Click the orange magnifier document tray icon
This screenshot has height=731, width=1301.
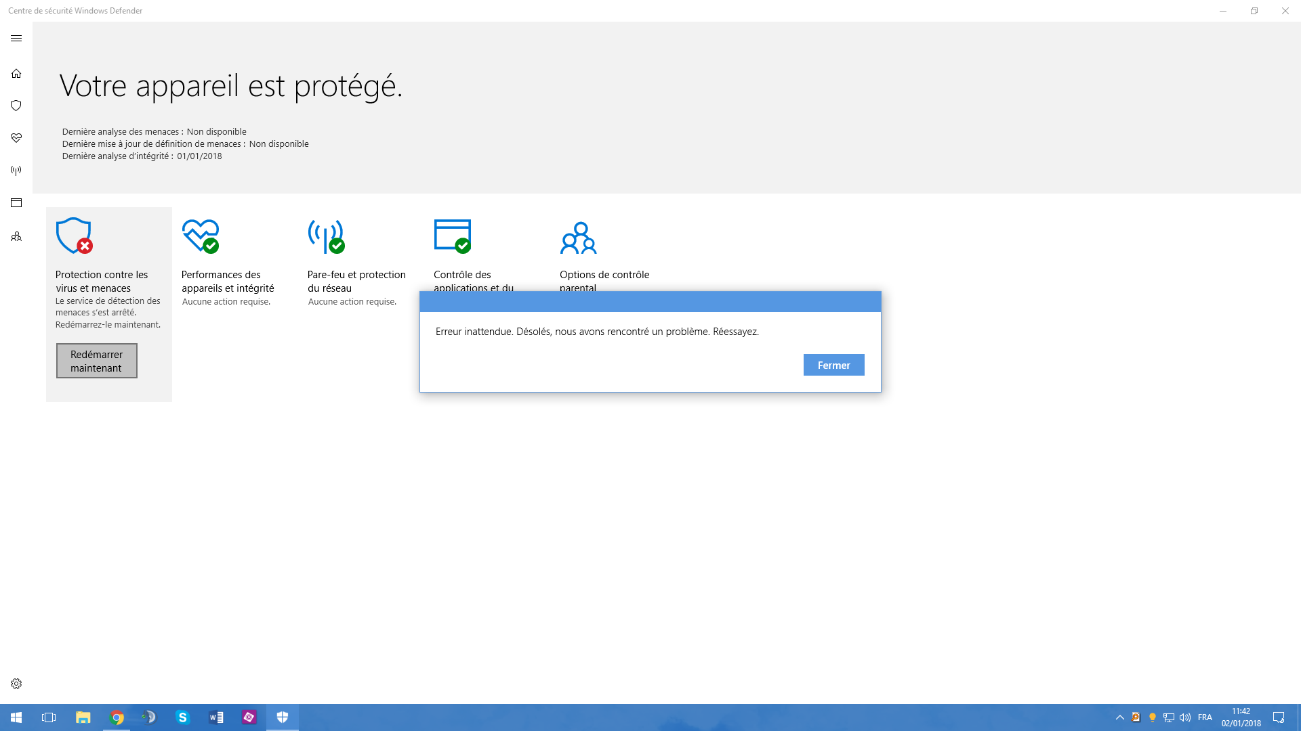point(1136,717)
